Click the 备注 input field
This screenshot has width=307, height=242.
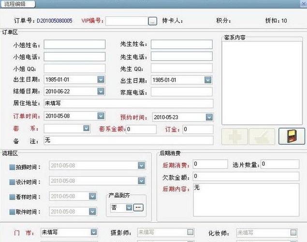(129, 140)
